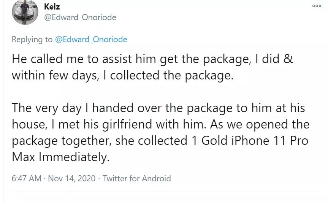328x203 pixels.
Task: Click Kelz's profile avatar picture
Action: (25, 13)
